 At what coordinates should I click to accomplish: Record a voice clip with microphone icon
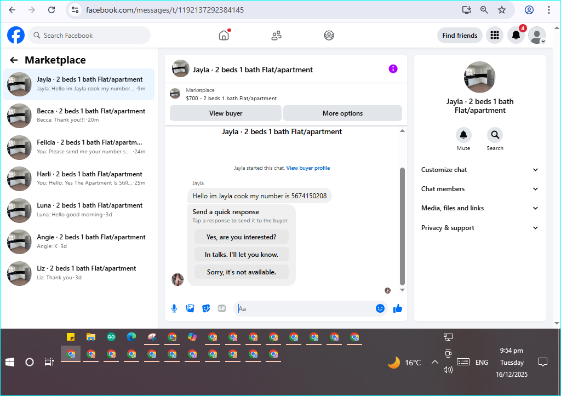click(x=174, y=308)
